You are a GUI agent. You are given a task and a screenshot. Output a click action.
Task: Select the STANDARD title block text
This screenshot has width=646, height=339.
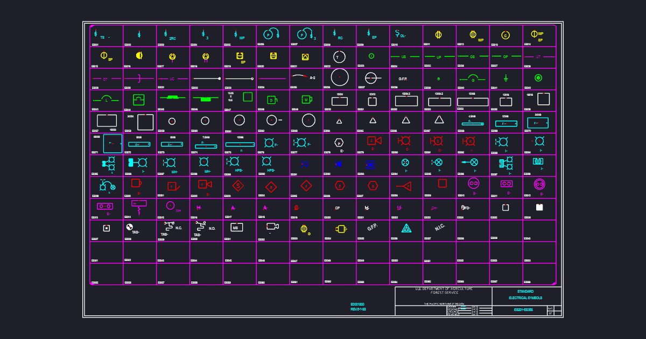click(525, 292)
